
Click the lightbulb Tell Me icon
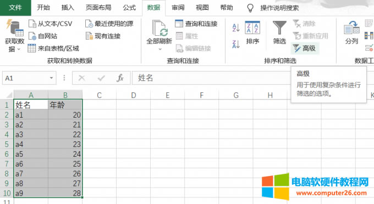point(250,8)
